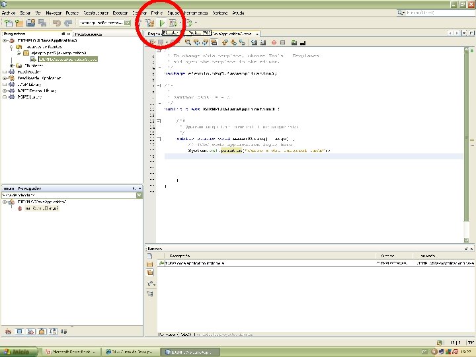Click the Debug Project icon
This screenshot has height=357, width=476.
174,23
